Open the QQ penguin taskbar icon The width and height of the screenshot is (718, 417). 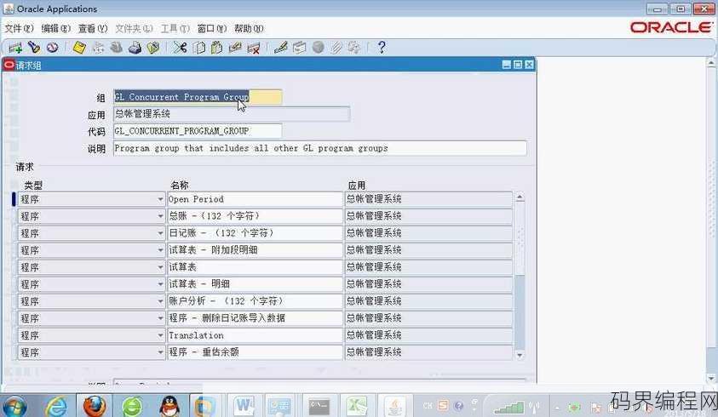169,406
